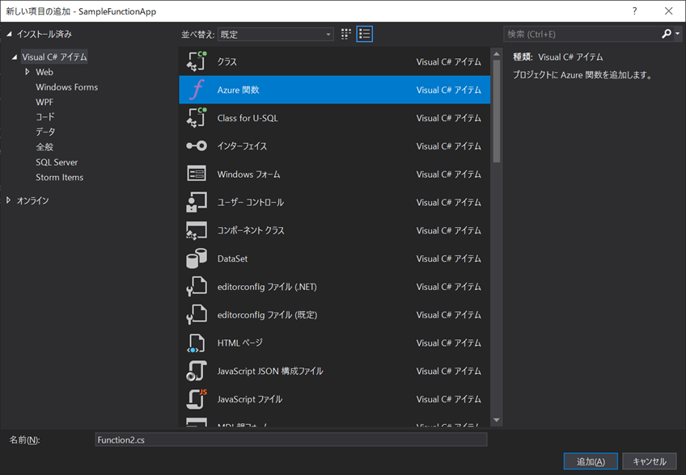
Task: Select the editorconfig ファイル (既定) name
Action: pos(267,314)
